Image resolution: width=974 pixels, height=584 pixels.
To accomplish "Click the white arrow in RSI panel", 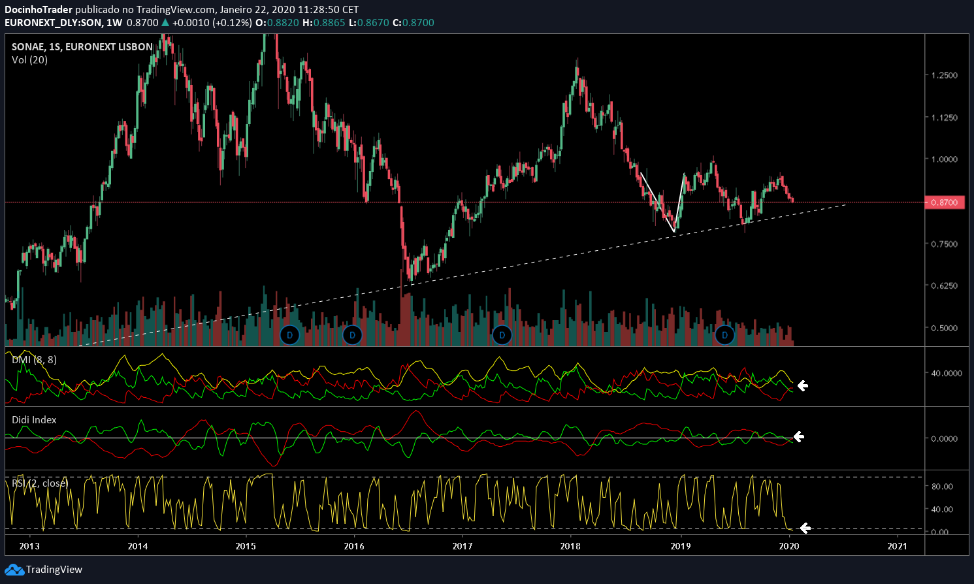I will point(805,528).
